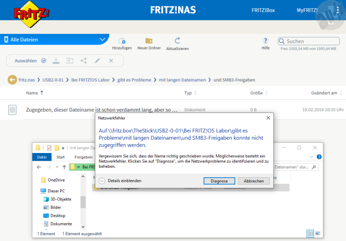The image size is (346, 241).
Task: Click the share icon in the selection toolbar
Action: (x=83, y=61)
